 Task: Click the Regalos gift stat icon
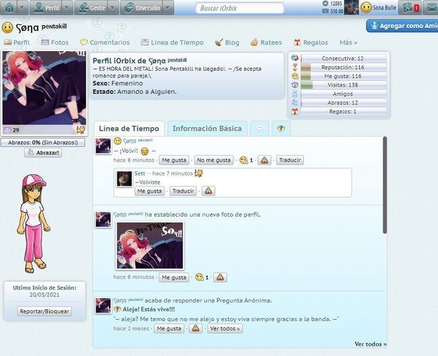[x=295, y=112]
